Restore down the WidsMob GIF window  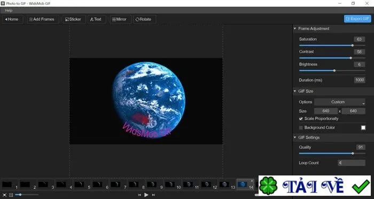coord(353,3)
